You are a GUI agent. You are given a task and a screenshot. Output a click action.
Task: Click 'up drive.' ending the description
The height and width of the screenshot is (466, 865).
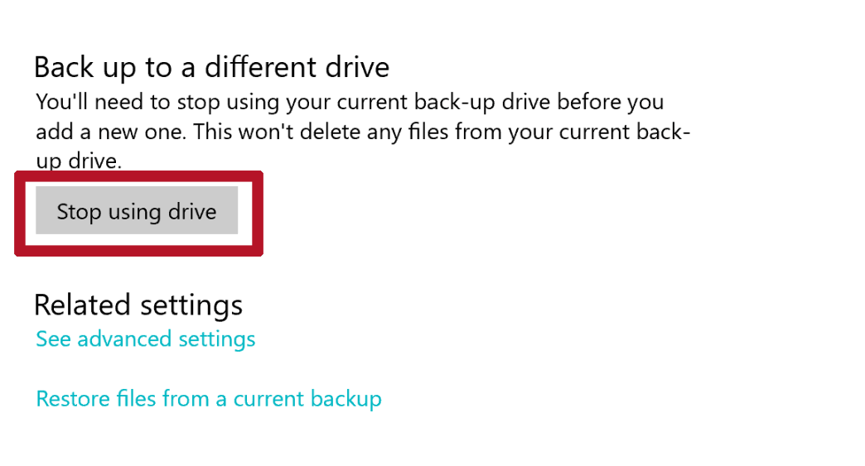79,161
